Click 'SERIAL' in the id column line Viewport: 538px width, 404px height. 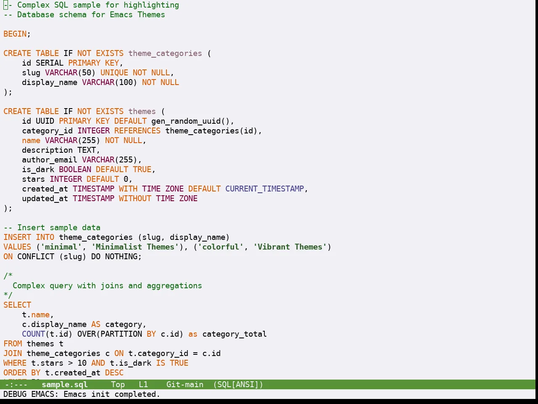click(50, 63)
